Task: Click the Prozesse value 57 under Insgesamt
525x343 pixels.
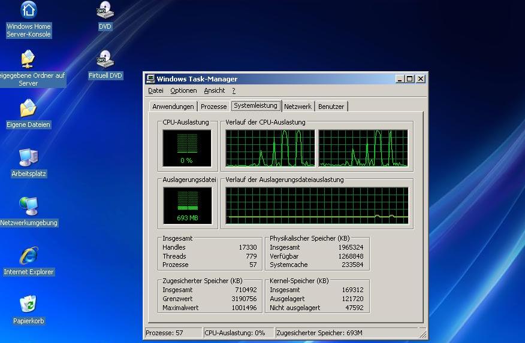Action: pos(253,265)
